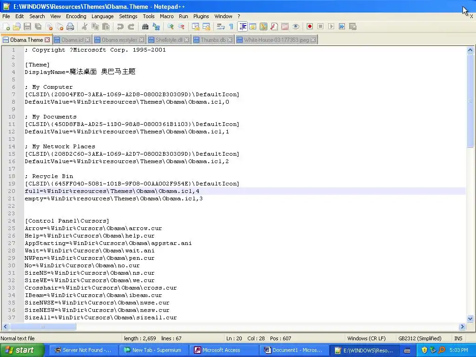
Task: Switch to White-House-03-177353.jpeg tab
Action: 276,40
